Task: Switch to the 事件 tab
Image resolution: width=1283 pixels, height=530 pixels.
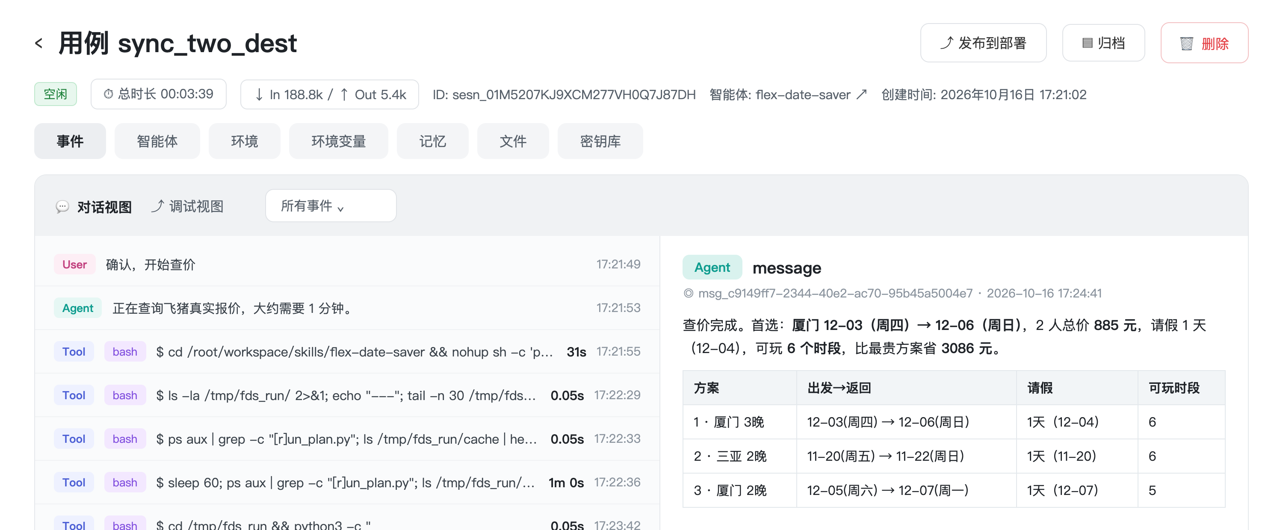Action: click(70, 141)
